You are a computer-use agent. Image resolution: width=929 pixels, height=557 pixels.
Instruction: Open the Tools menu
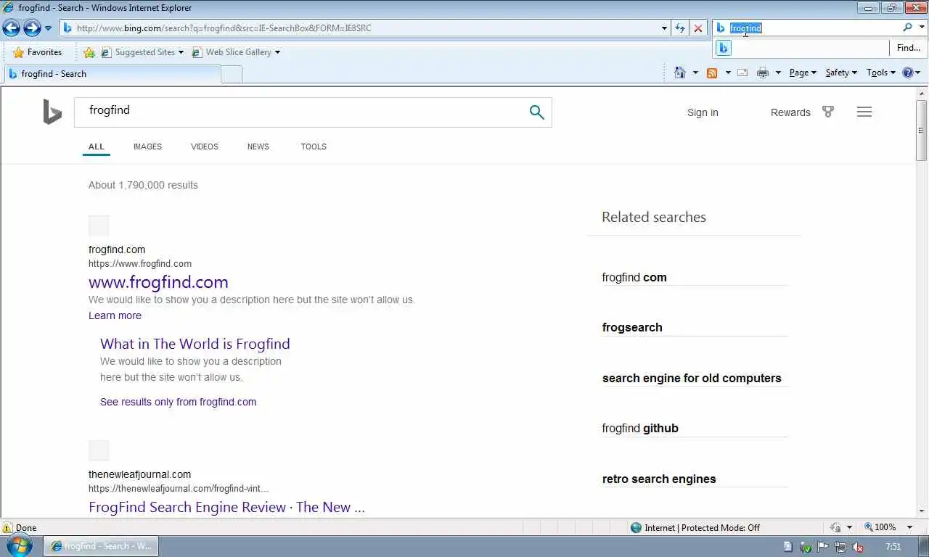coord(881,73)
